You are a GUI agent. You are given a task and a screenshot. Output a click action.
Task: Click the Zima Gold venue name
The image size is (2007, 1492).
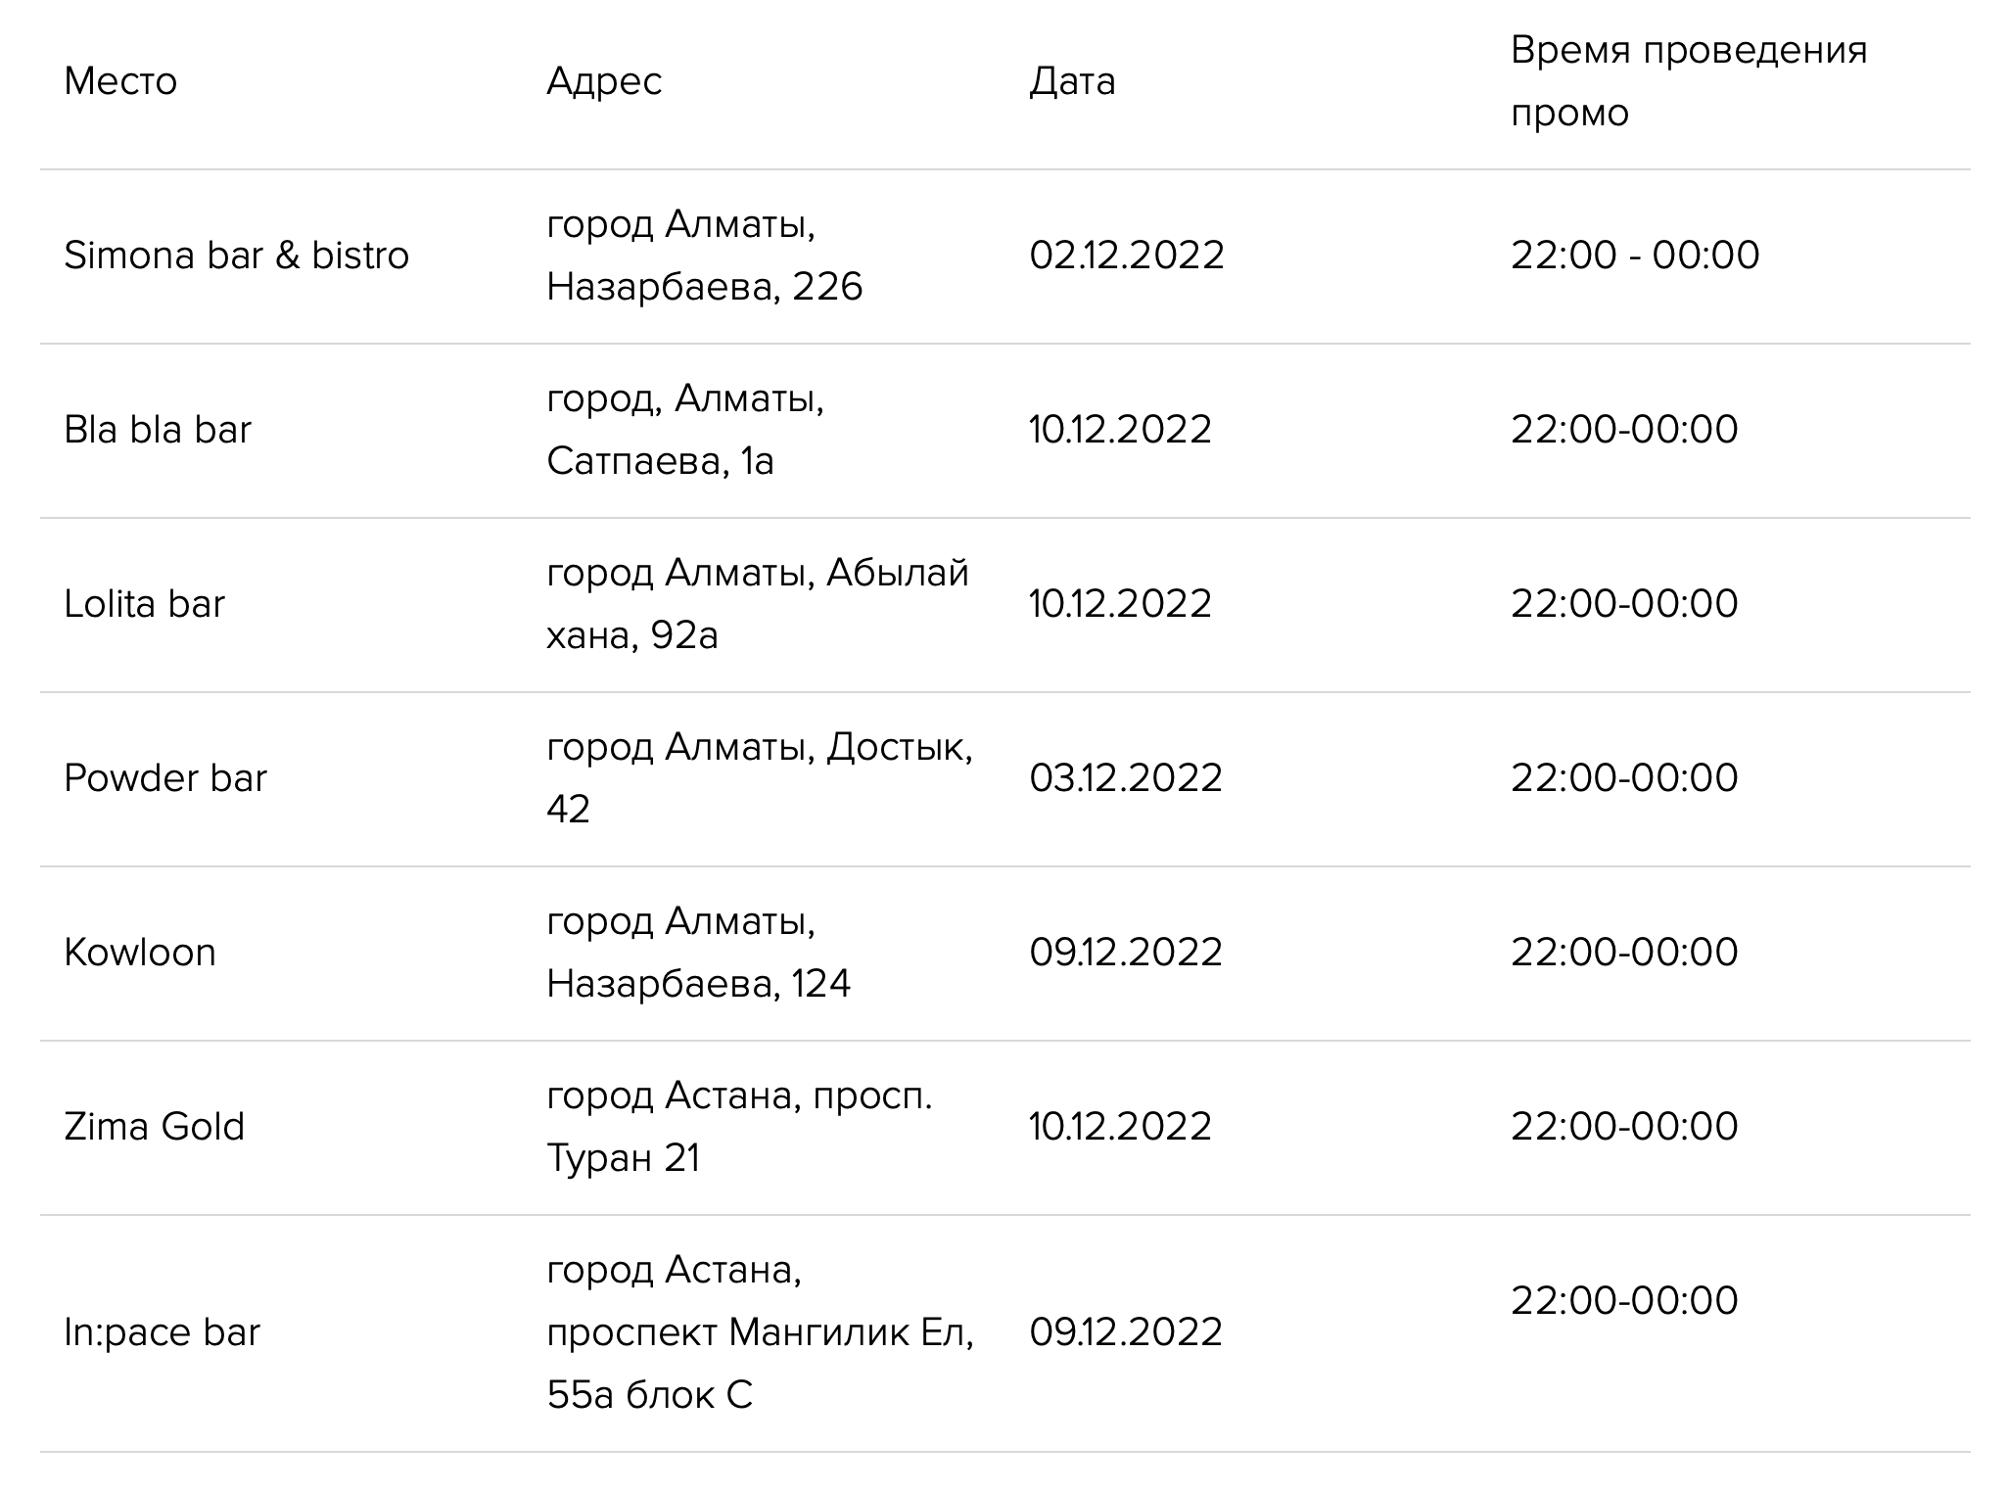[154, 1127]
